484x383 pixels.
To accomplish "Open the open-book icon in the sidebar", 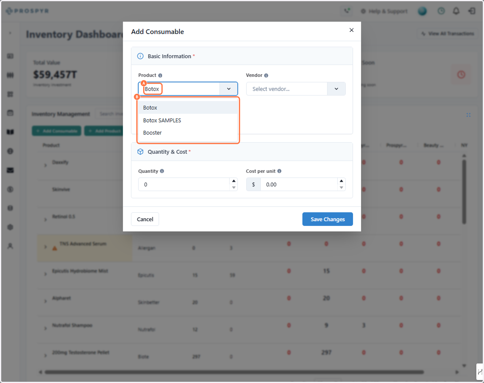I will [x=10, y=132].
